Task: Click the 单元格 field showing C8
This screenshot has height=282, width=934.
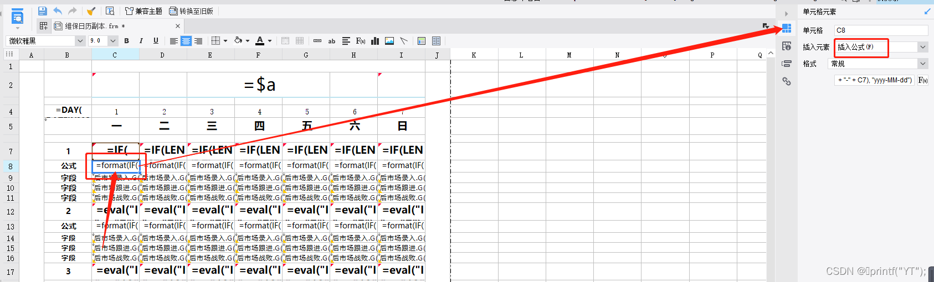Action: click(881, 30)
